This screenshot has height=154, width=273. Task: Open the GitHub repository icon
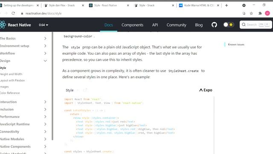click(x=214, y=25)
